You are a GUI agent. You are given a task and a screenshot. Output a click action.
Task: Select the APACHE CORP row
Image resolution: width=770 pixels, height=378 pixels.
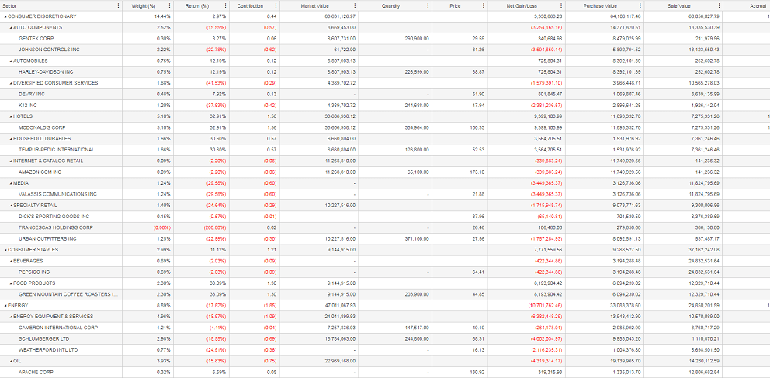click(x=385, y=373)
